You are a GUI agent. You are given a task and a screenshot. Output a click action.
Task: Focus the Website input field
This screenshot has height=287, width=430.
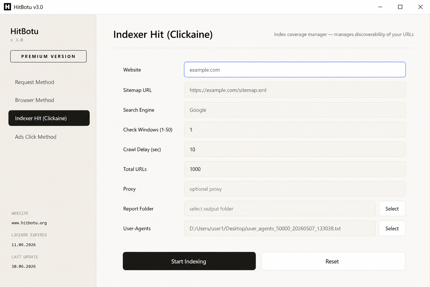295,70
